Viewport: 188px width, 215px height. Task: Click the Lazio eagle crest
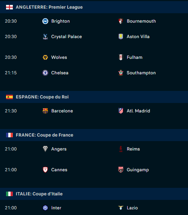click(121, 208)
